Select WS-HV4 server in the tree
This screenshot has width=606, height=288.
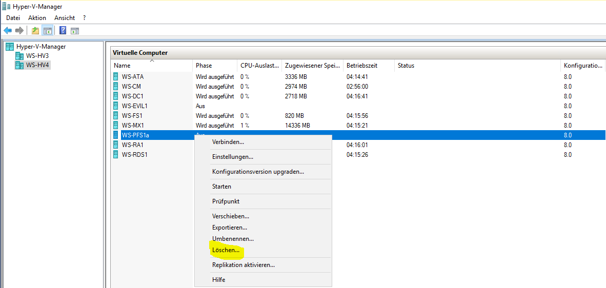pos(37,65)
